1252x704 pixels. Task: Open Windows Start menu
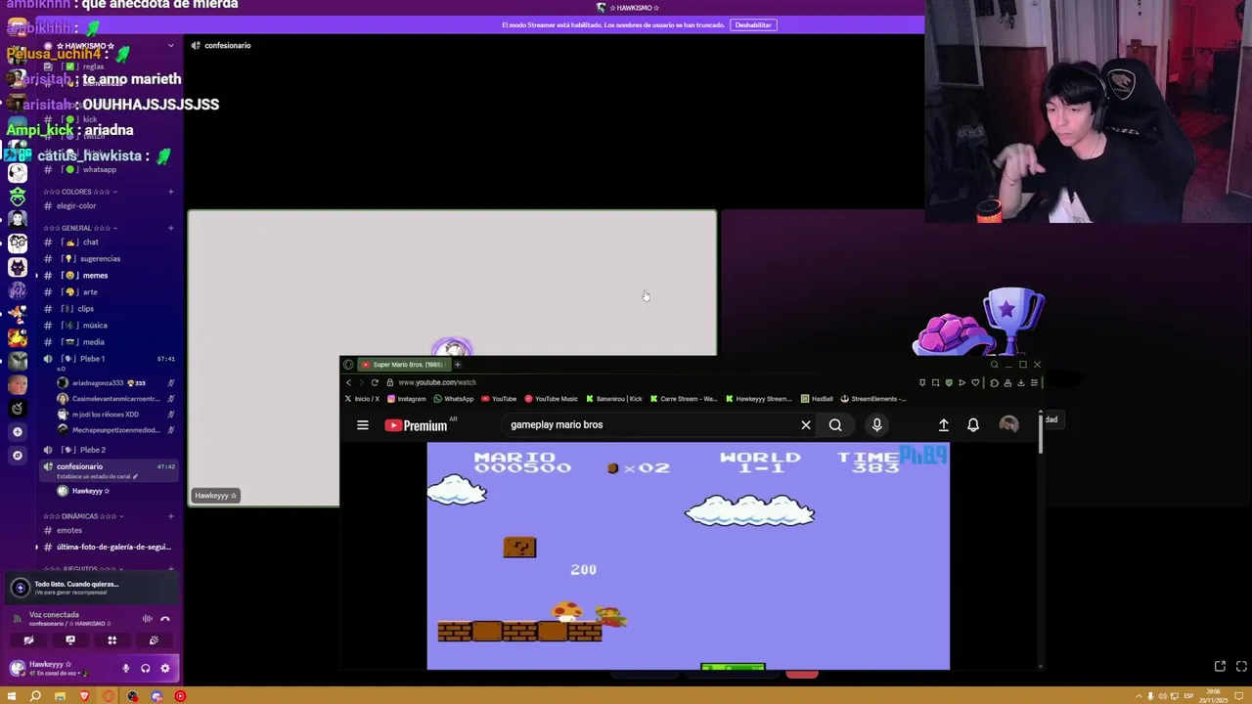12,696
